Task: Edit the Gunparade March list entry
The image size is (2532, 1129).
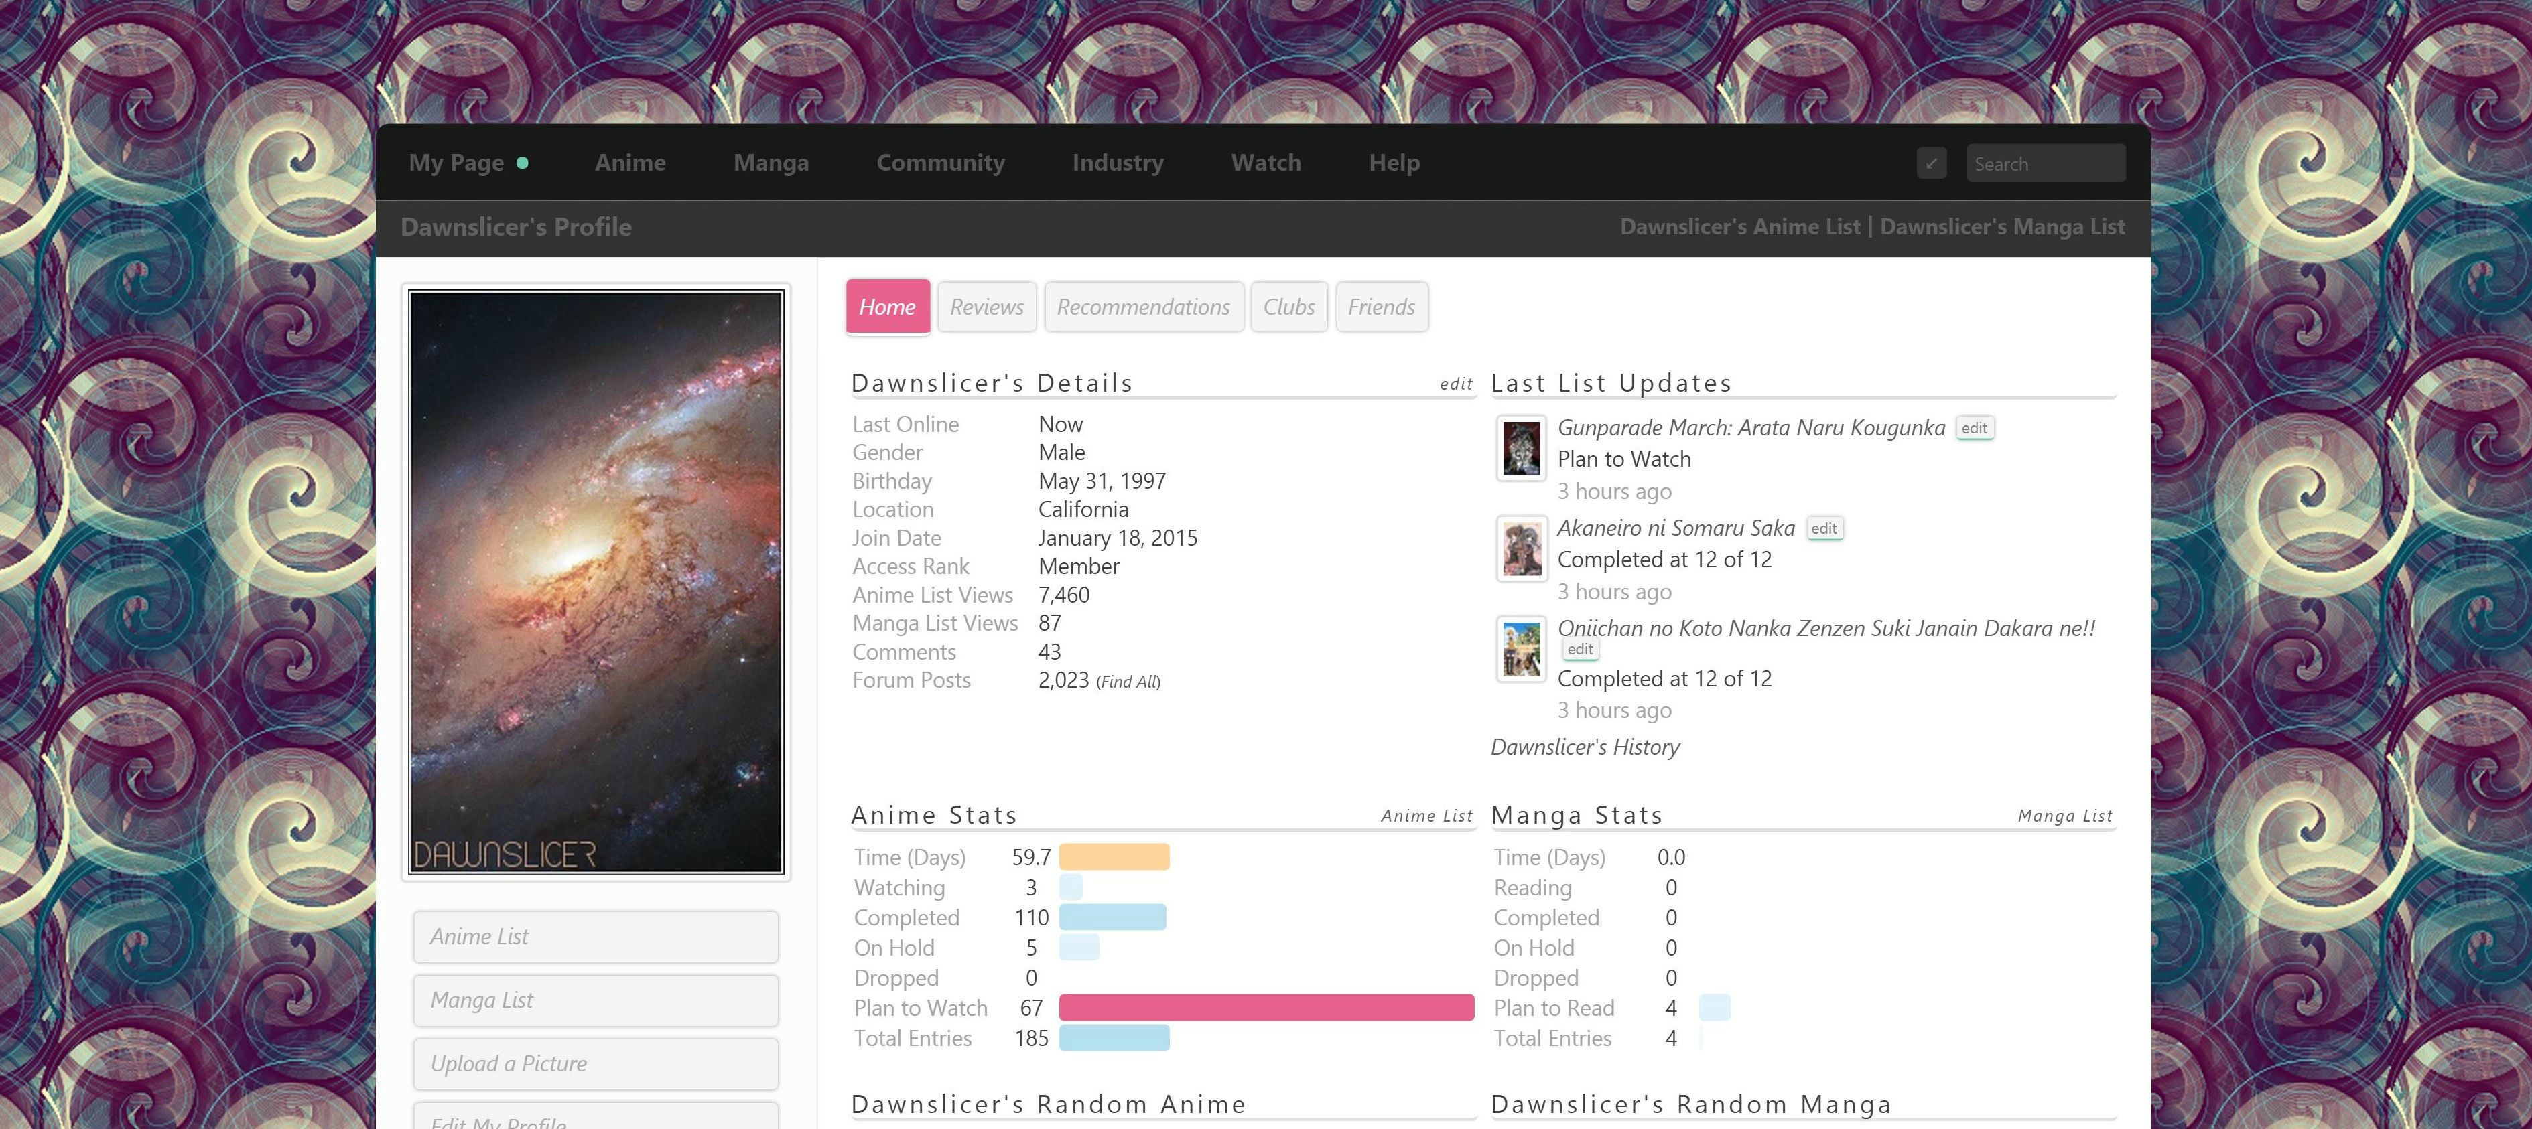Action: 1974,429
